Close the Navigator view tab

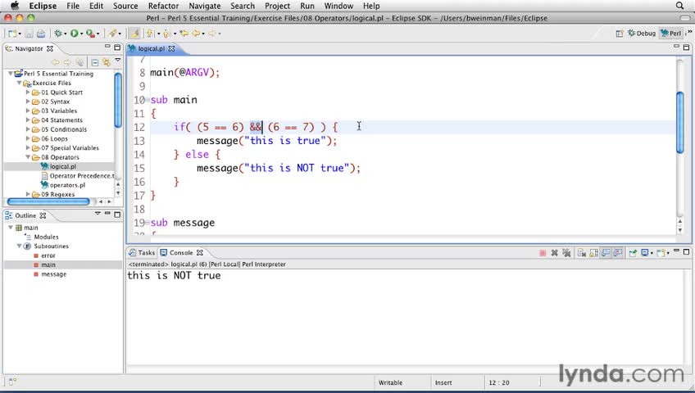(50, 48)
